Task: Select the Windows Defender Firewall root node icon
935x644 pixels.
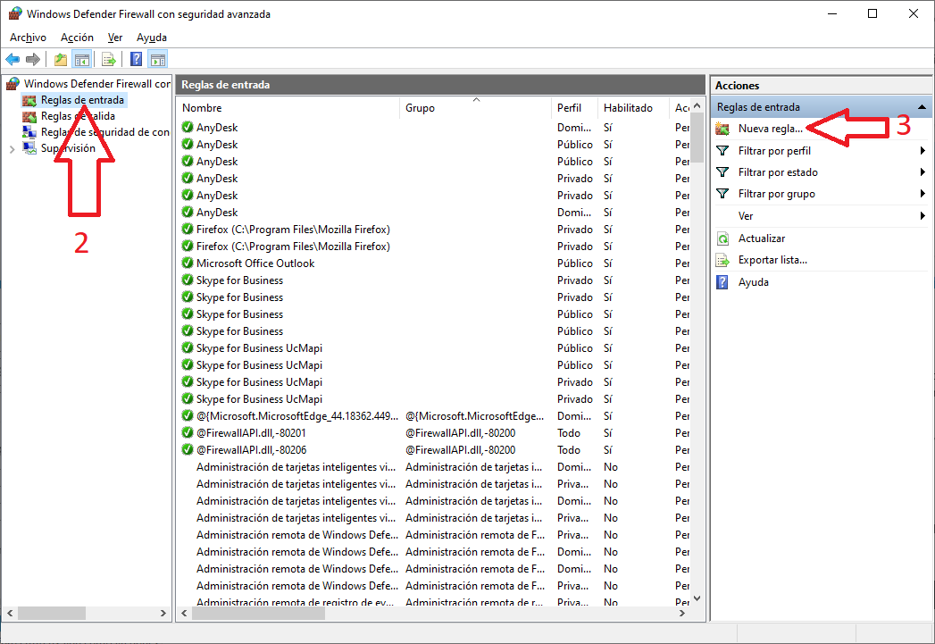Action: pos(13,83)
